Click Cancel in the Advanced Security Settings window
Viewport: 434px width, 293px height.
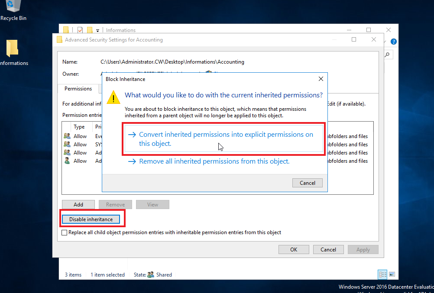click(328, 250)
